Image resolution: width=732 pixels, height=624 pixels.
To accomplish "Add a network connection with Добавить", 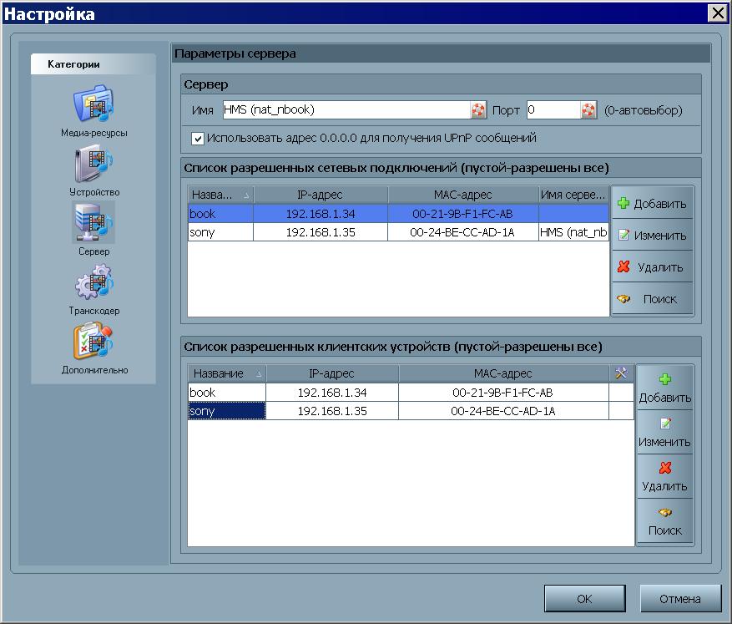I will click(652, 204).
